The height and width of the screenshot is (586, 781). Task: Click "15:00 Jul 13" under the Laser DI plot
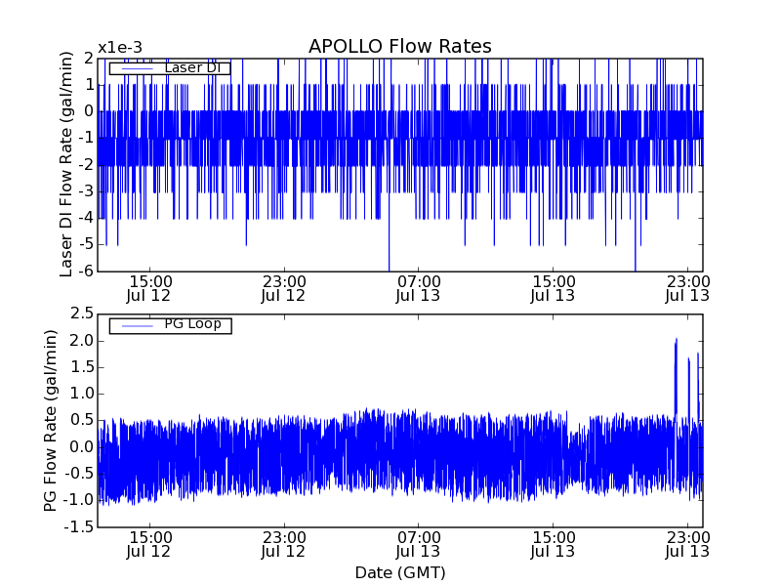(553, 289)
